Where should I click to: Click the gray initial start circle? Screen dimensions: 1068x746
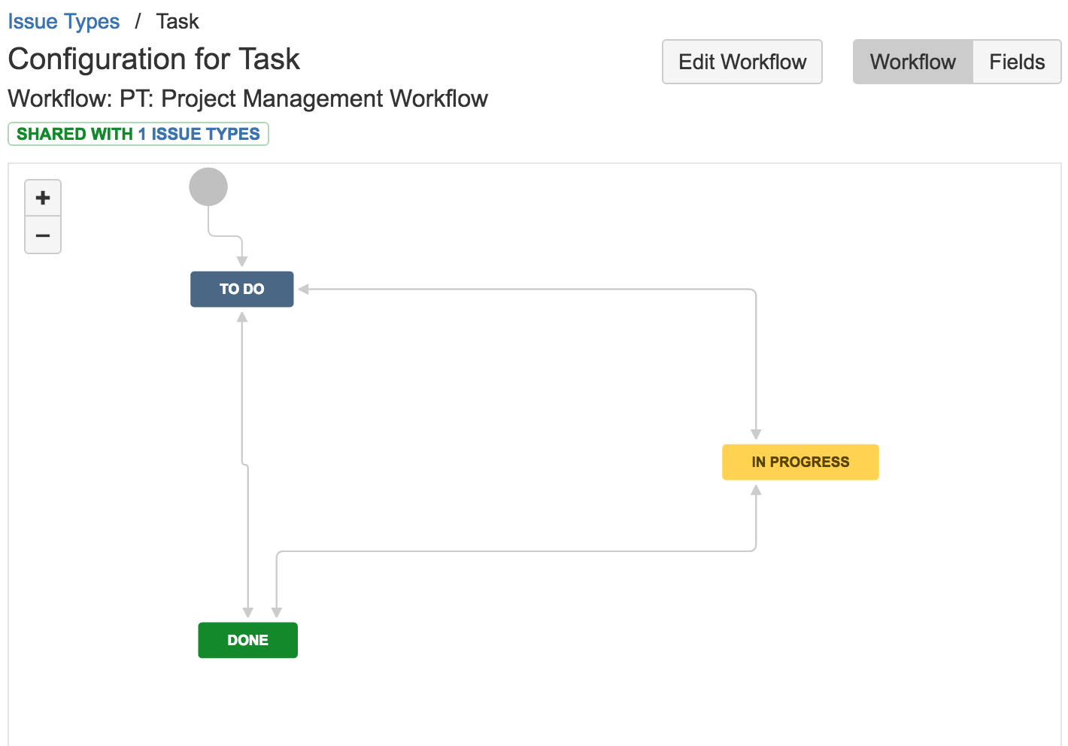pos(208,186)
